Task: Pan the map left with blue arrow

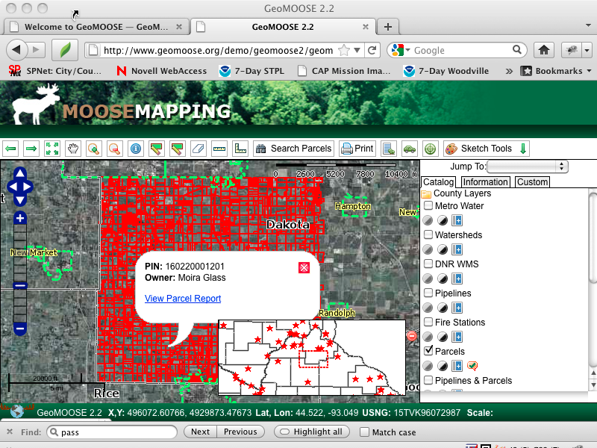Action: pyautogui.click(x=12, y=187)
